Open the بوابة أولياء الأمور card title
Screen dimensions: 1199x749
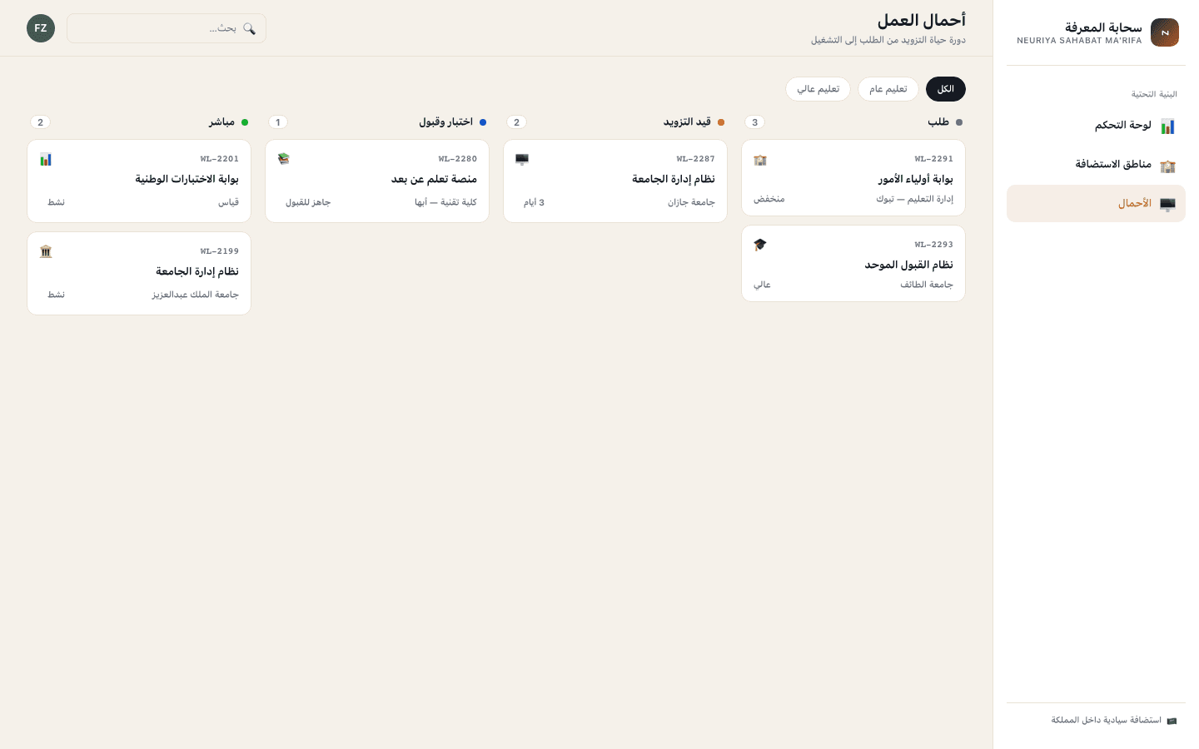(915, 179)
